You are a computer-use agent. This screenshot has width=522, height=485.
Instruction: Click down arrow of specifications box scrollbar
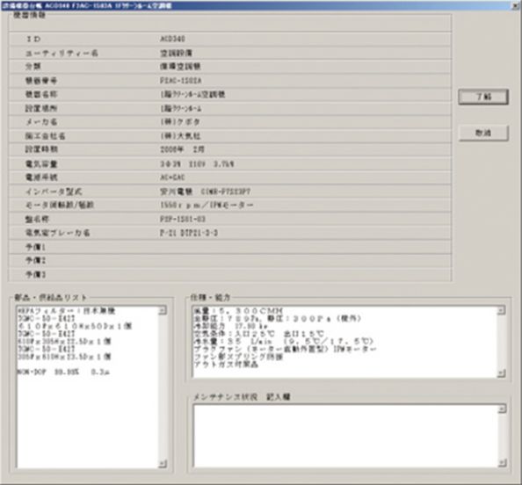point(502,373)
